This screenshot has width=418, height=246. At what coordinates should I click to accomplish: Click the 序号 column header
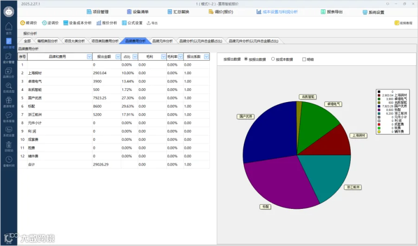click(22, 57)
